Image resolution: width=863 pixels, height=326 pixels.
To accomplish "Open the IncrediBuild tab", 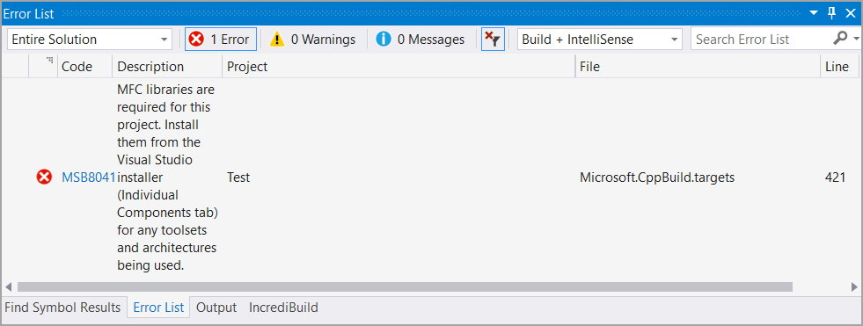I will 283,308.
